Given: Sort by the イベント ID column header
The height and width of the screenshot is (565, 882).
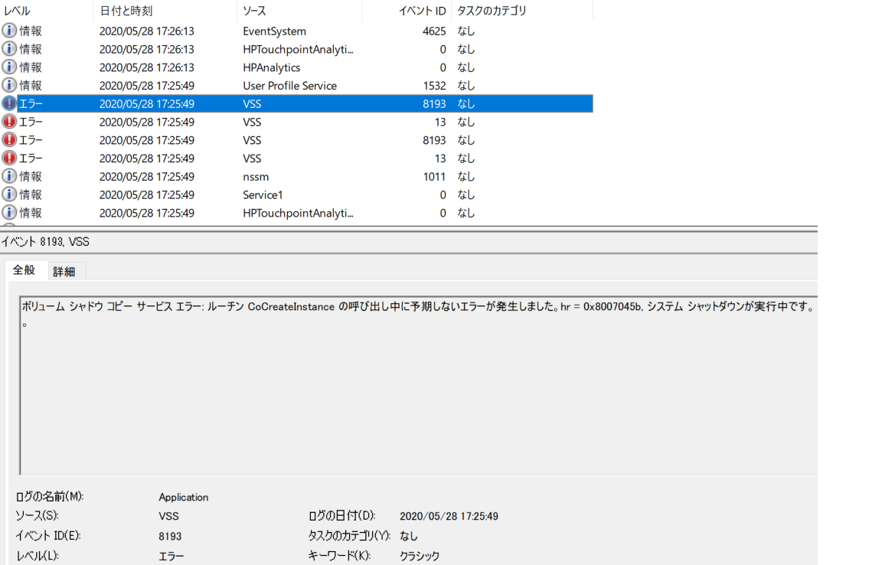Looking at the screenshot, I should point(422,11).
